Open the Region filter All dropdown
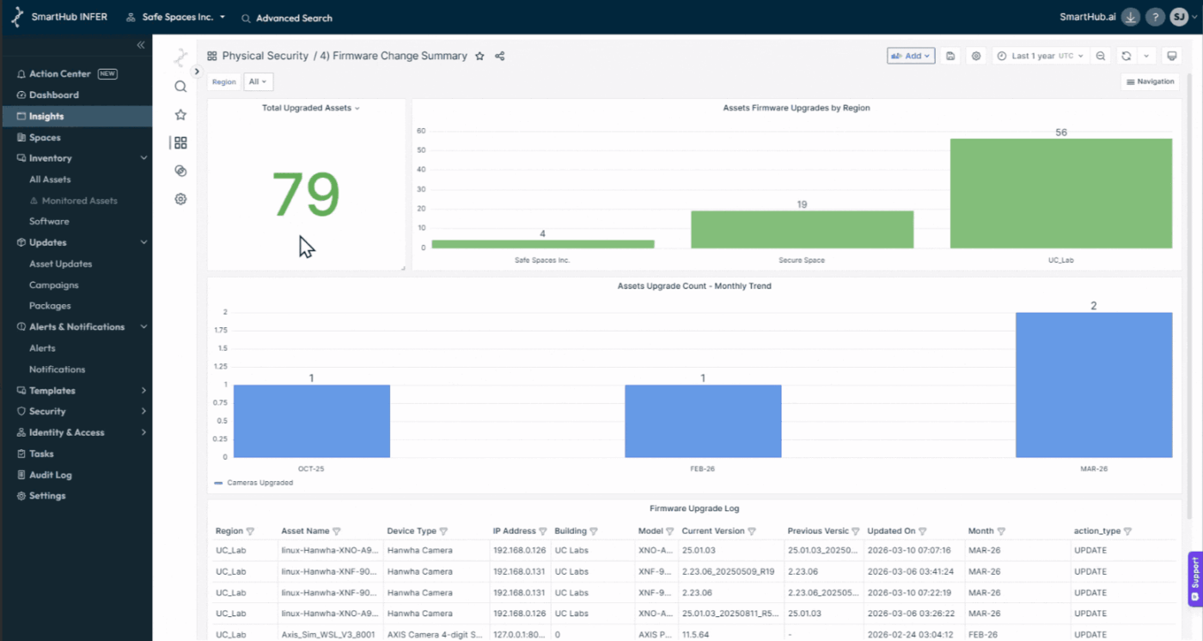The image size is (1203, 641). click(x=258, y=82)
